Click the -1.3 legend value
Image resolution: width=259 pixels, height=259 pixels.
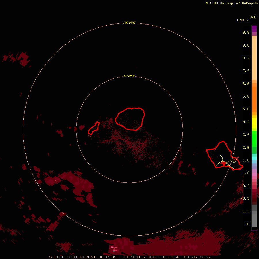click(245, 211)
